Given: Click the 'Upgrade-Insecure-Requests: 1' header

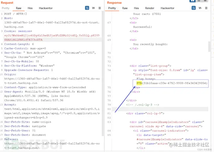Looking at the screenshot, I should pyautogui.click(x=29, y=70).
